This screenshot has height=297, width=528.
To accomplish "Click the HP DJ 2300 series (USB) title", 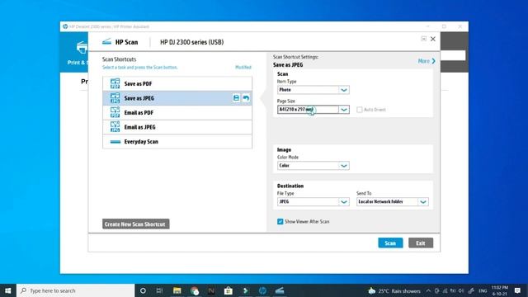I will coord(191,42).
